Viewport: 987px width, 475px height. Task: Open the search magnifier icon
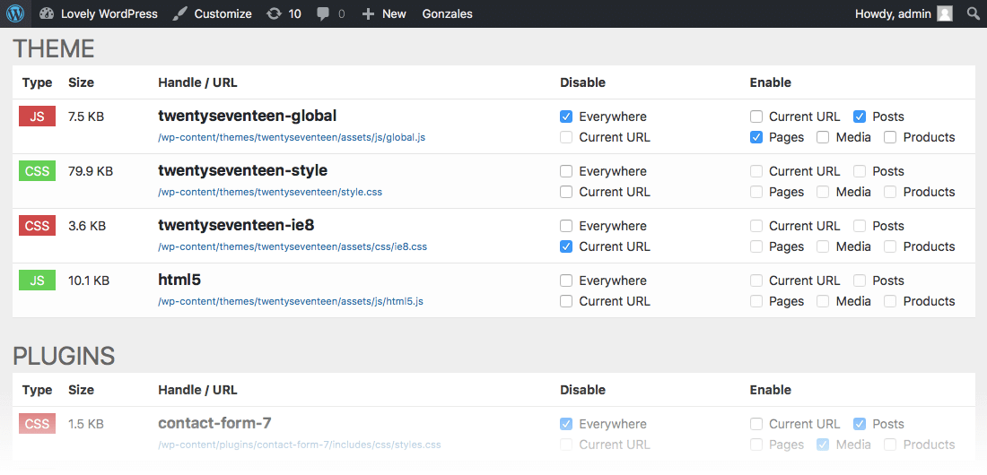tap(973, 13)
